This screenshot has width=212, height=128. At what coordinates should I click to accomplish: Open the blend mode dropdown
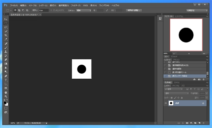click(x=177, y=94)
